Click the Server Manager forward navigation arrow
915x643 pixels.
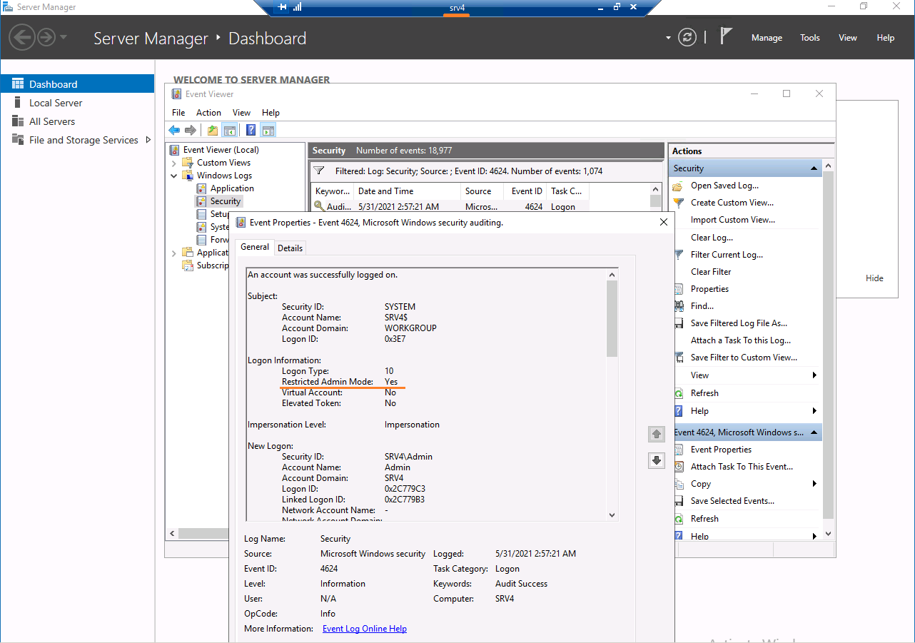click(x=46, y=37)
